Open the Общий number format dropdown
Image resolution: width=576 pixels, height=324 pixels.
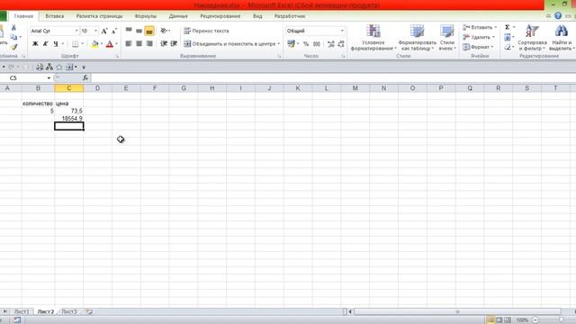tap(342, 31)
